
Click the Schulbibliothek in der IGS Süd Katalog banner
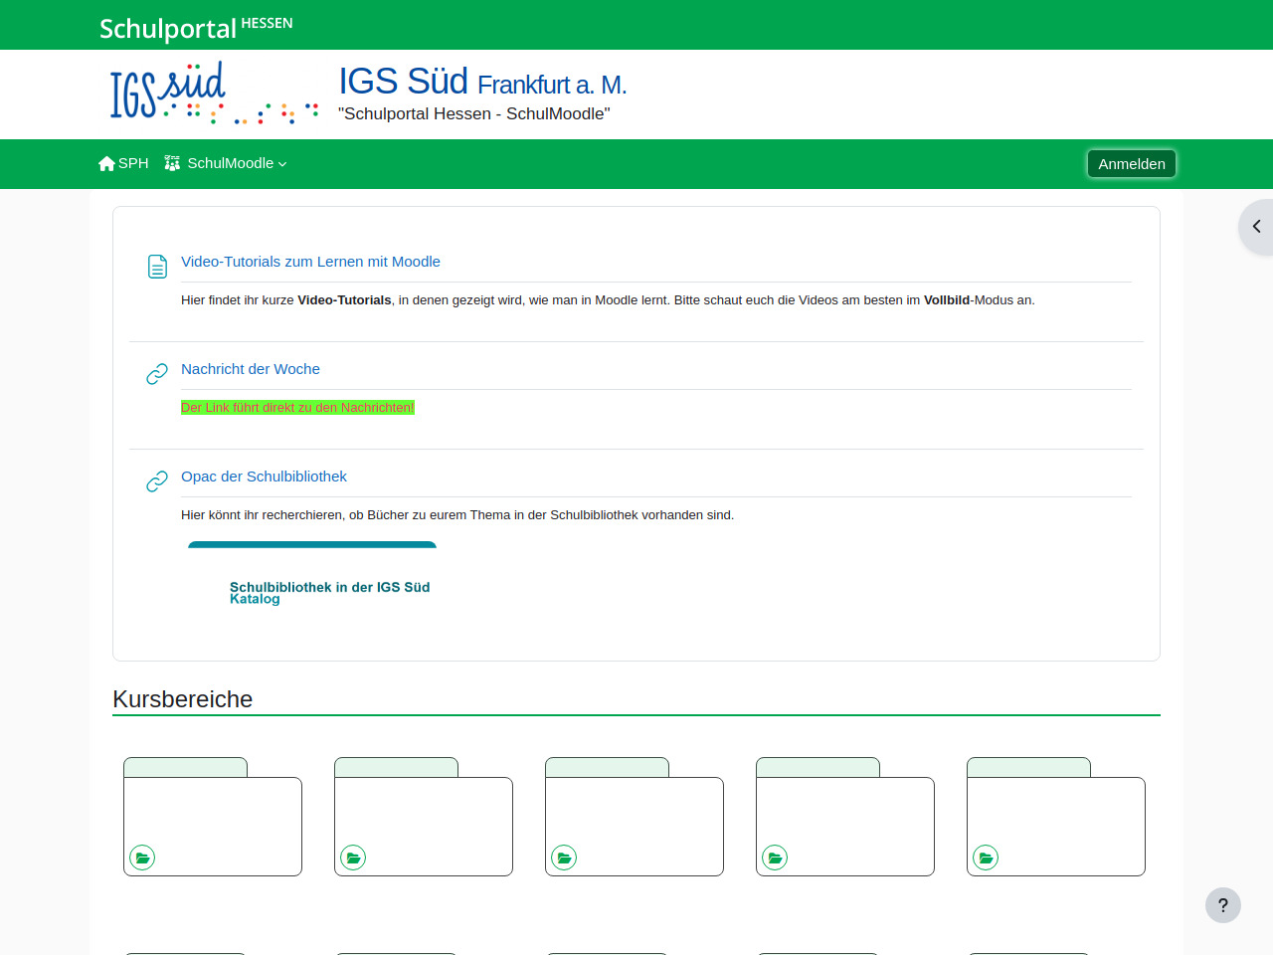[312, 587]
